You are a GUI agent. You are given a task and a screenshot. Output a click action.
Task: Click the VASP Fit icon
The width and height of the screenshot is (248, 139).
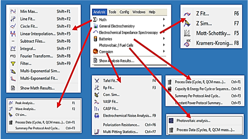(97, 102)
